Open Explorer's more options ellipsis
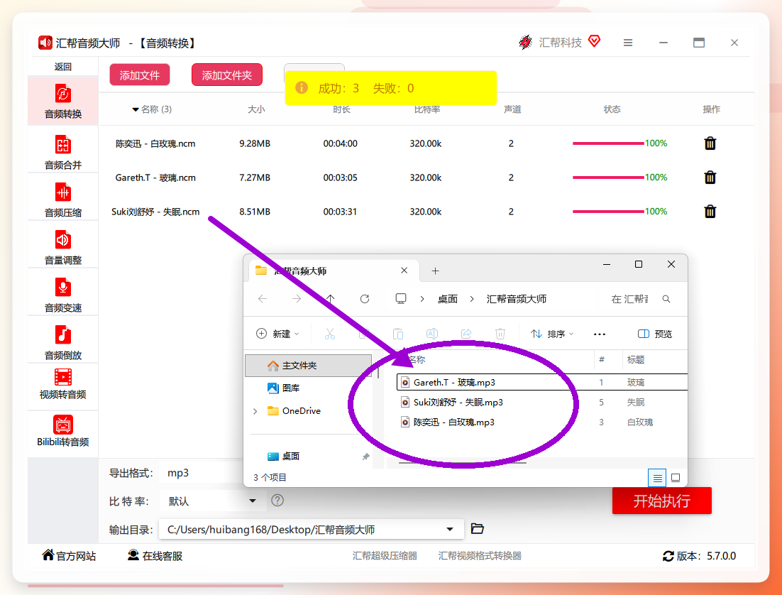 (x=600, y=334)
